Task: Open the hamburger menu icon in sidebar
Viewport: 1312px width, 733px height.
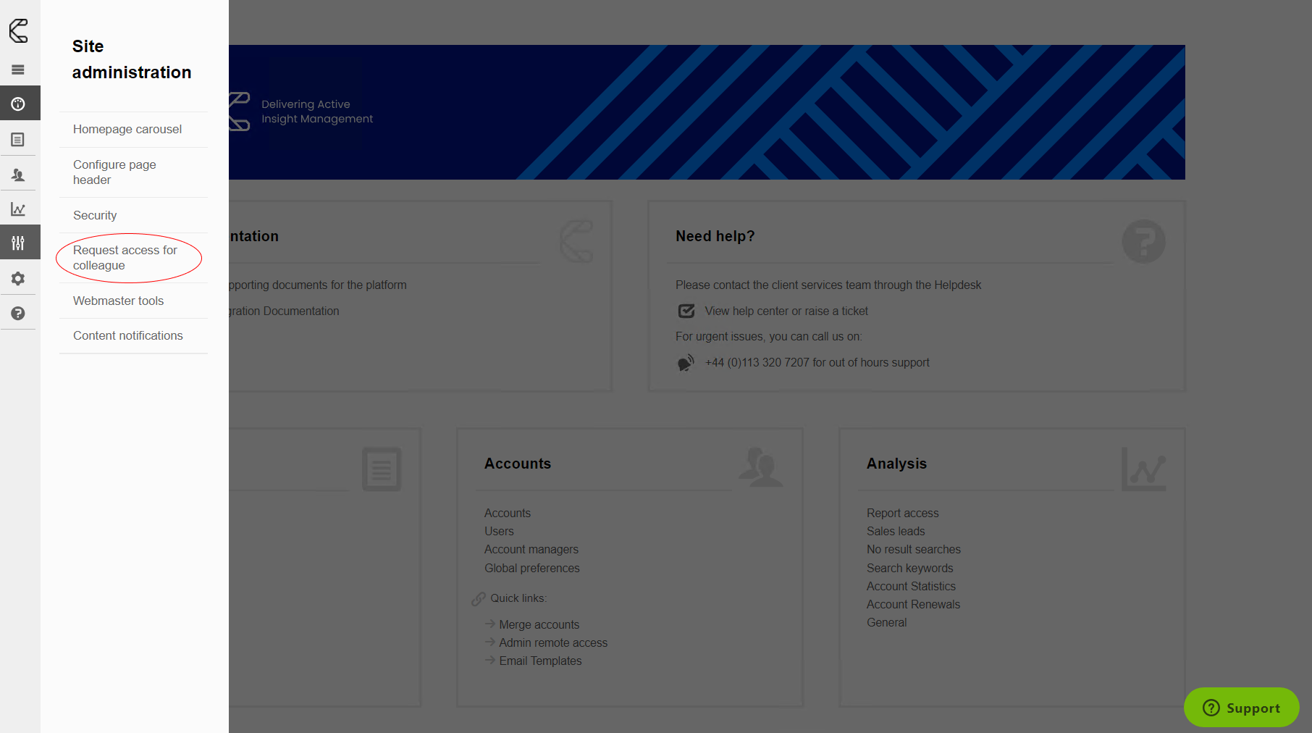Action: point(18,70)
